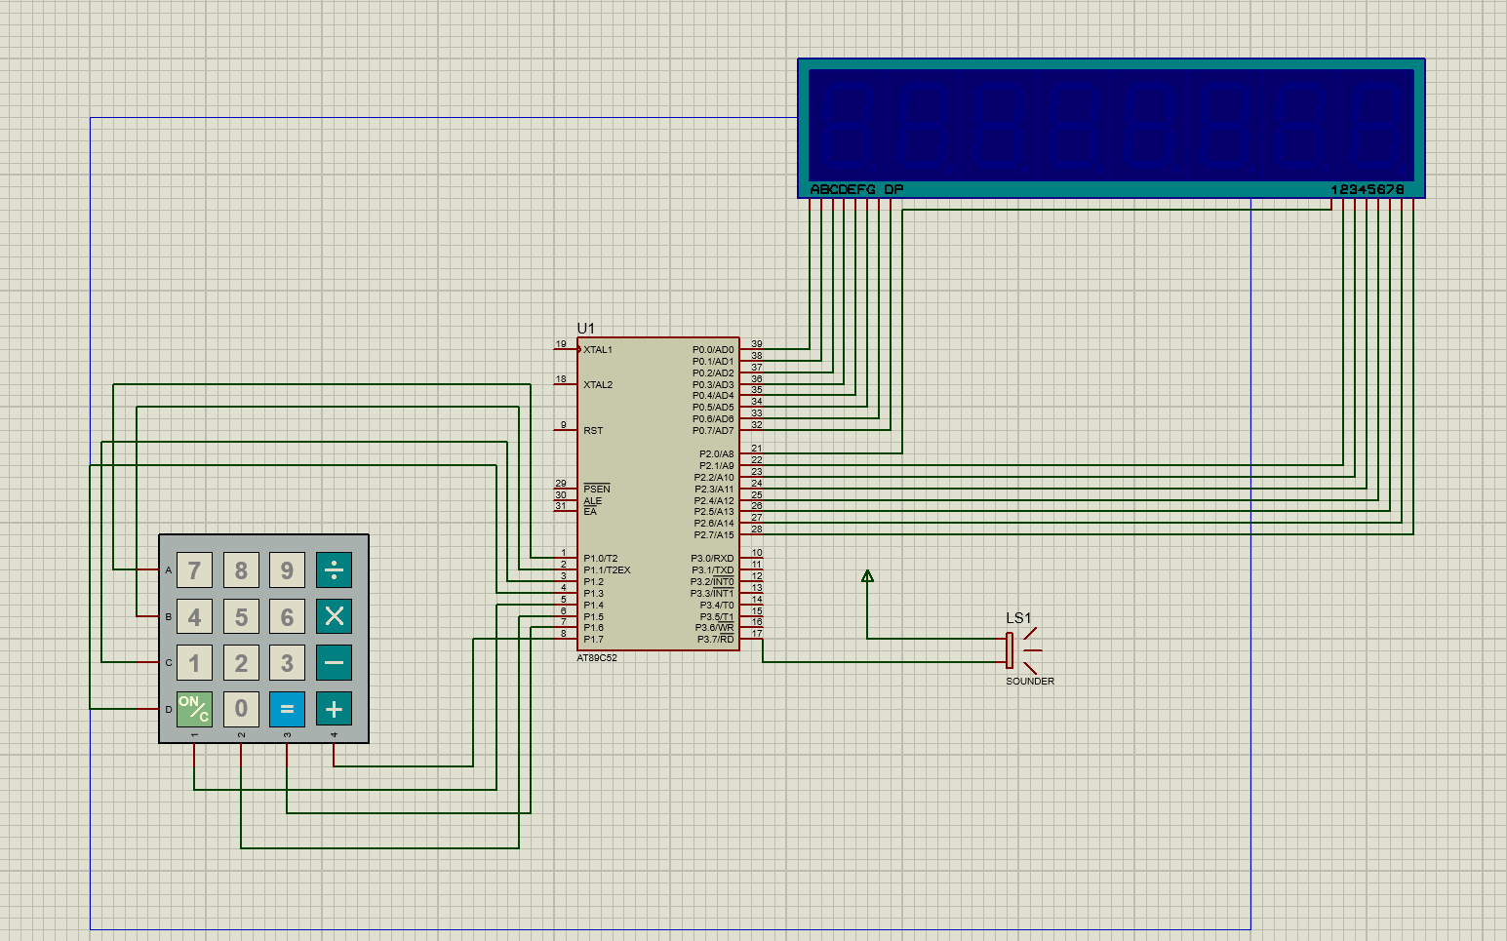Viewport: 1507px width, 941px height.
Task: Click keypad equals key
Action: (287, 709)
